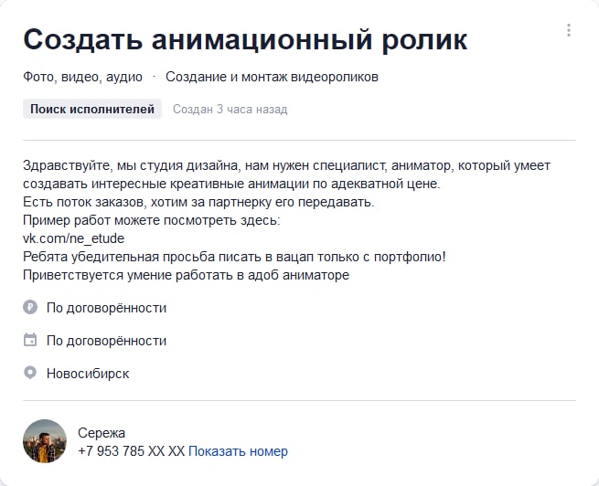Click the line about писать в вацап
This screenshot has height=486, width=599.
pyautogui.click(x=234, y=257)
